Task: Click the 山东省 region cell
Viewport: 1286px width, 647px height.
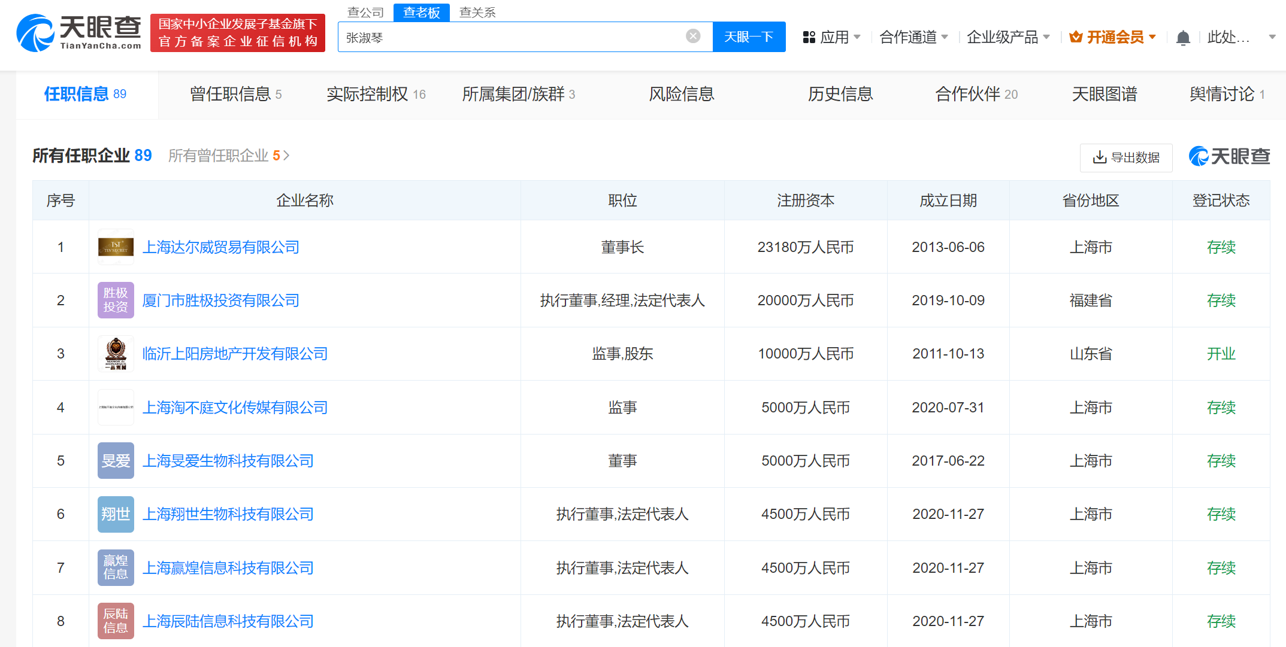Action: click(x=1091, y=353)
